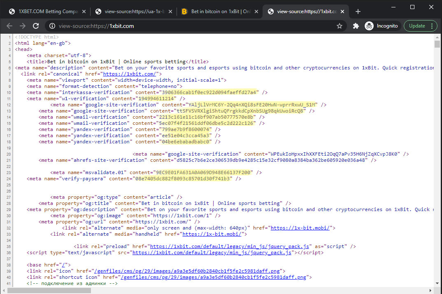
Task: Click google-site-verification value on line 12
Action: [252, 105]
